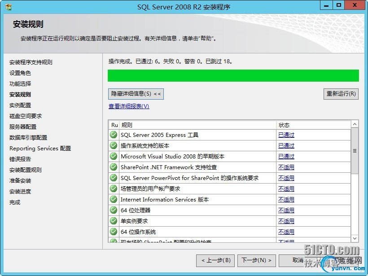Click rule text 单实例要求
The height and width of the screenshot is (276, 368).
click(134, 221)
